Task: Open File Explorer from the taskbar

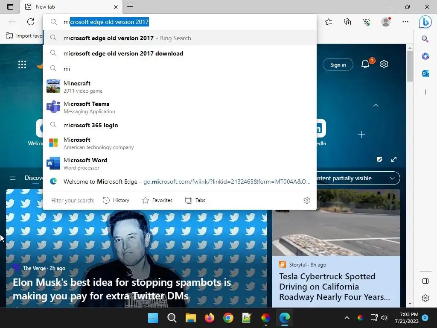Action: click(191, 318)
